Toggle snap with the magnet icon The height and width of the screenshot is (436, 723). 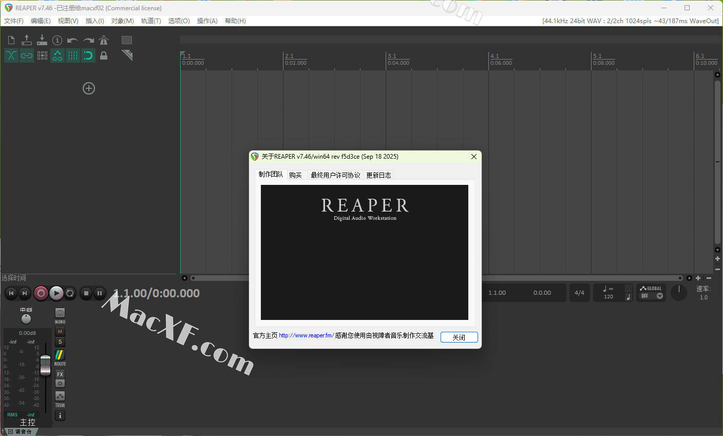click(x=88, y=55)
